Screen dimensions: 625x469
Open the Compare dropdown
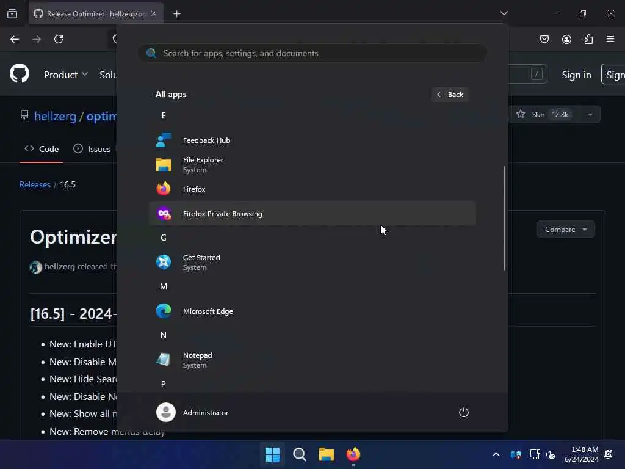point(566,230)
